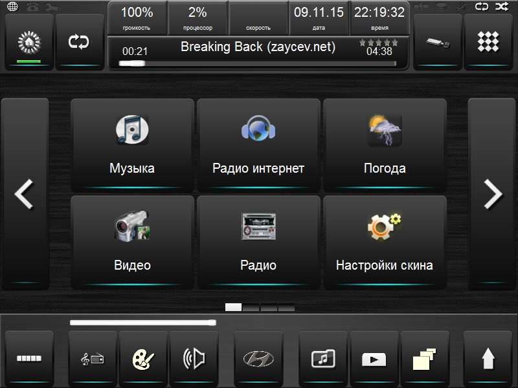This screenshot has width=518, height=388.
Task: Click the Hyundai logo button
Action: click(x=258, y=358)
